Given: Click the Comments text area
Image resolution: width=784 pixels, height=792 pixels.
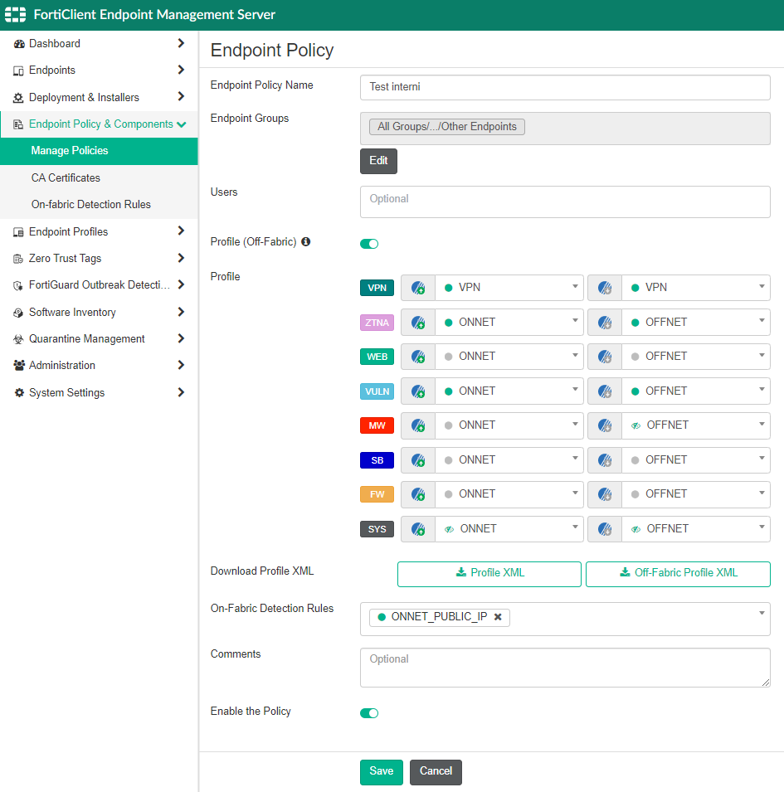Looking at the screenshot, I should 565,668.
